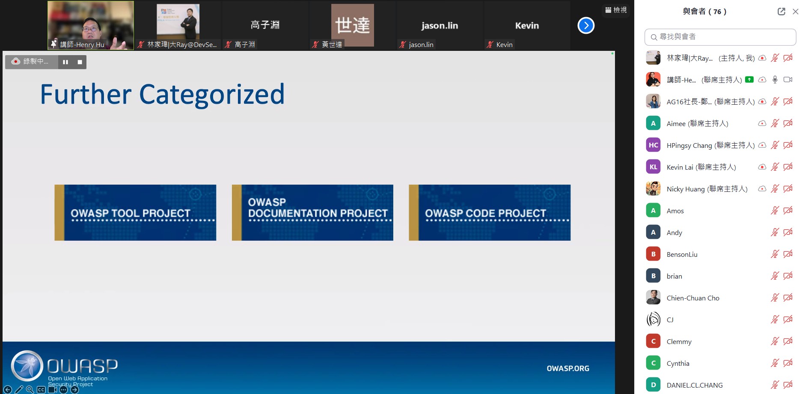Viewport: 799px width, 394px height.
Task: Toggle video icon for BensonLiu
Action: (x=787, y=254)
